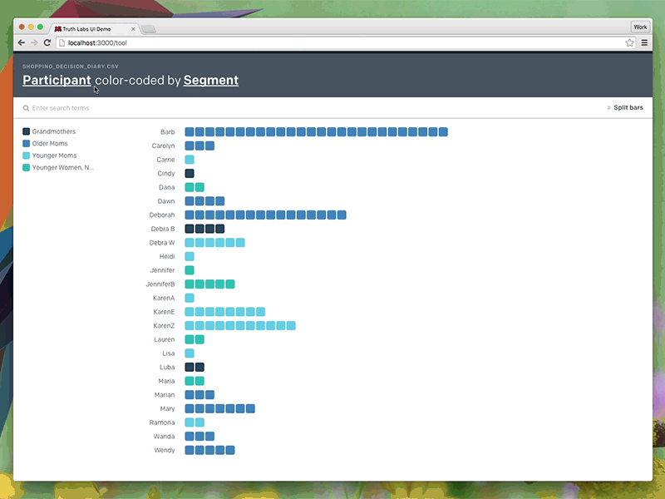Click the Ramona row label
This screenshot has width=665, height=499.
[x=162, y=422]
